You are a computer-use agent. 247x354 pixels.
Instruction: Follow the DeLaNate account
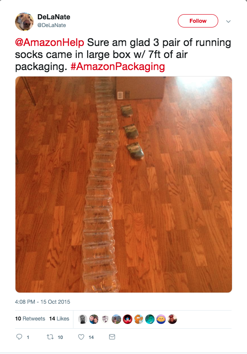pos(198,21)
